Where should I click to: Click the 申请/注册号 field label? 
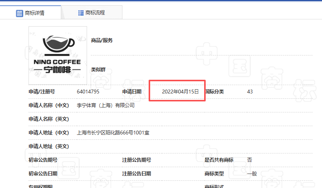pos(42,92)
